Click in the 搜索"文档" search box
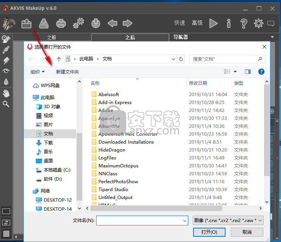Viewport: 281px width, 242px height. (x=227, y=59)
